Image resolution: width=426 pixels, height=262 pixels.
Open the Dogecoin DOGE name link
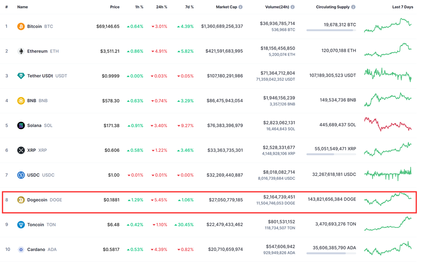pos(44,200)
